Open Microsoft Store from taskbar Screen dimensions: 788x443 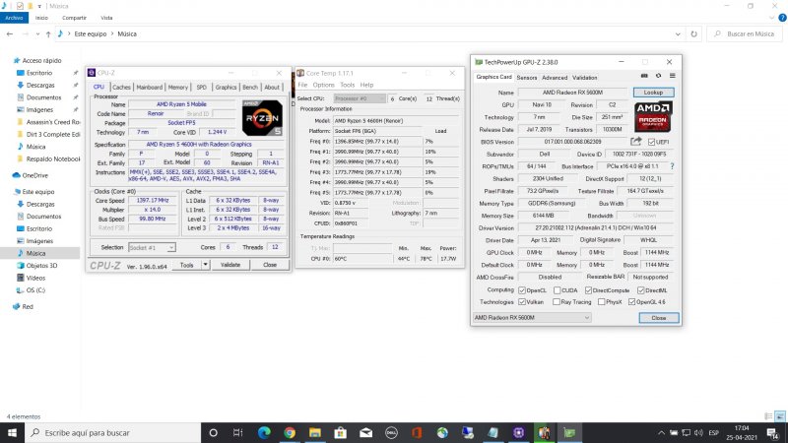(x=340, y=432)
